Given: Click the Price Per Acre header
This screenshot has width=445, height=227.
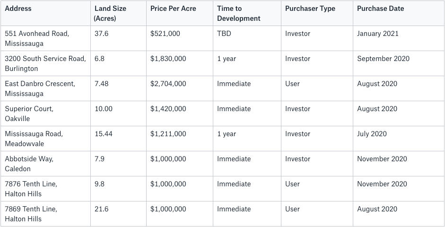Looking at the screenshot, I should pos(180,13).
